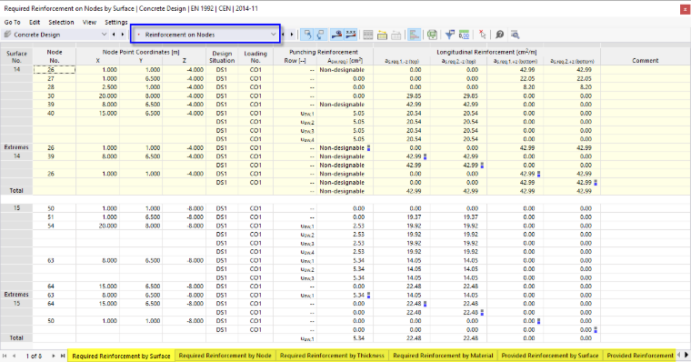Click the green export table icon
691x362 pixels.
click(432, 35)
